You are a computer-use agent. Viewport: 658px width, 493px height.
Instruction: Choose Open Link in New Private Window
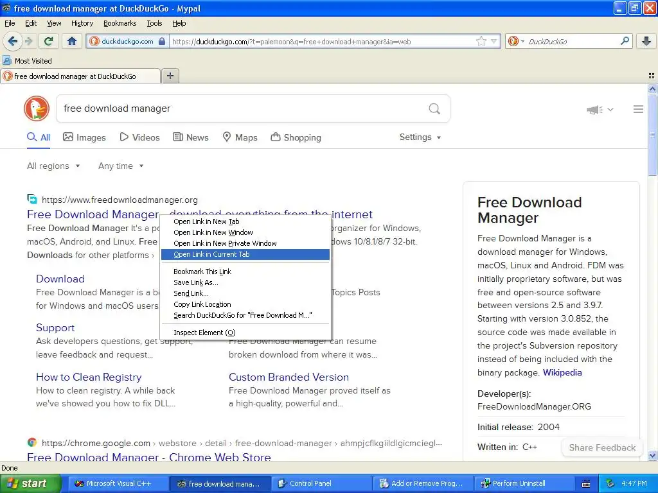click(x=245, y=243)
